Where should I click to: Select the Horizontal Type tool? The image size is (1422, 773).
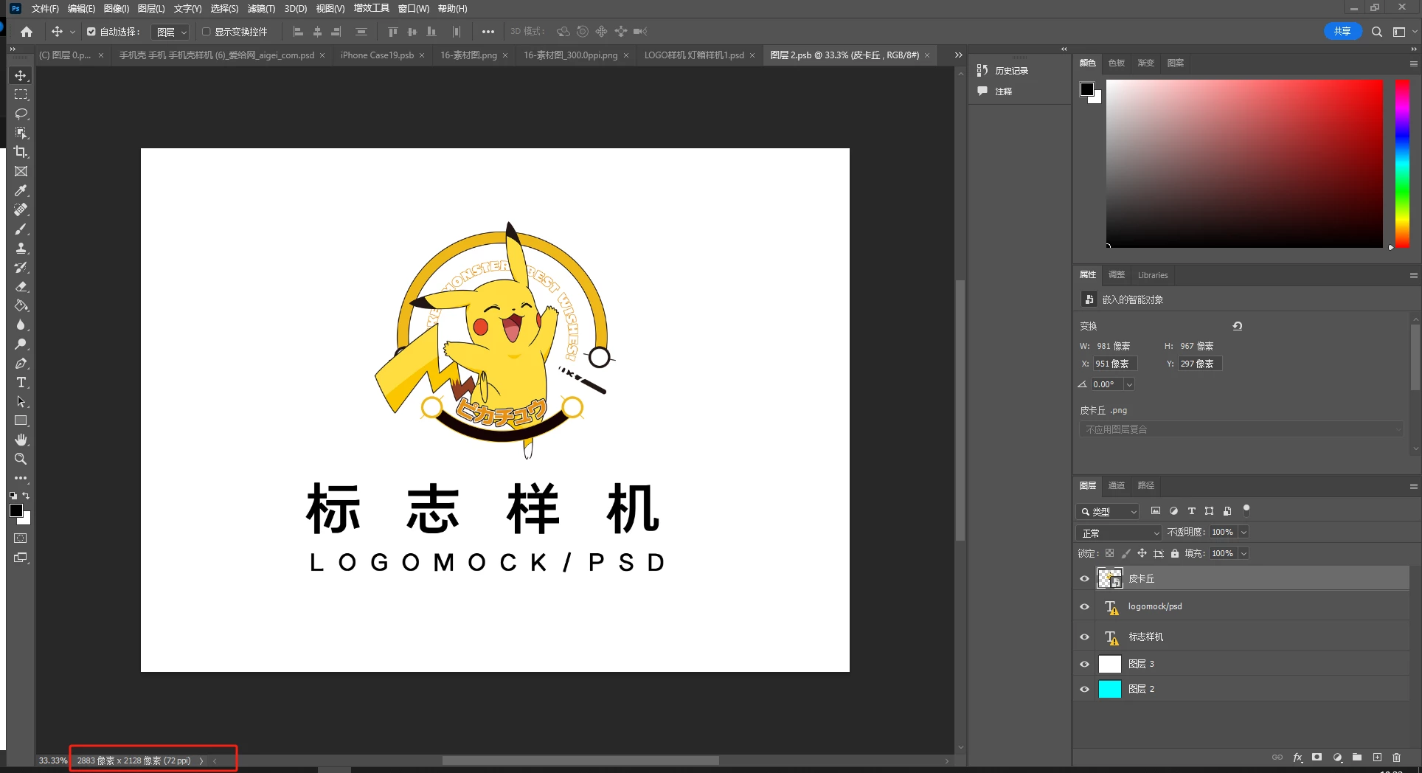click(x=21, y=382)
